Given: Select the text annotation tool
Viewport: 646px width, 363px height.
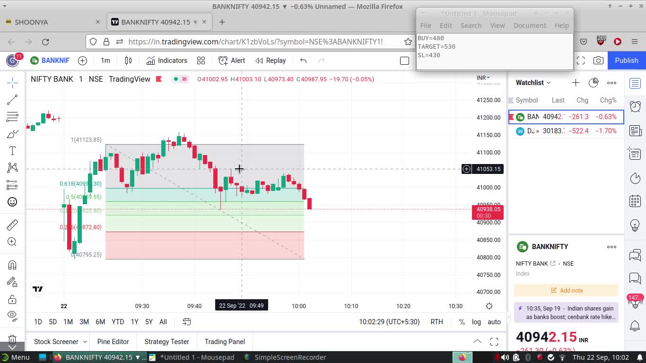Looking at the screenshot, I should (12, 151).
